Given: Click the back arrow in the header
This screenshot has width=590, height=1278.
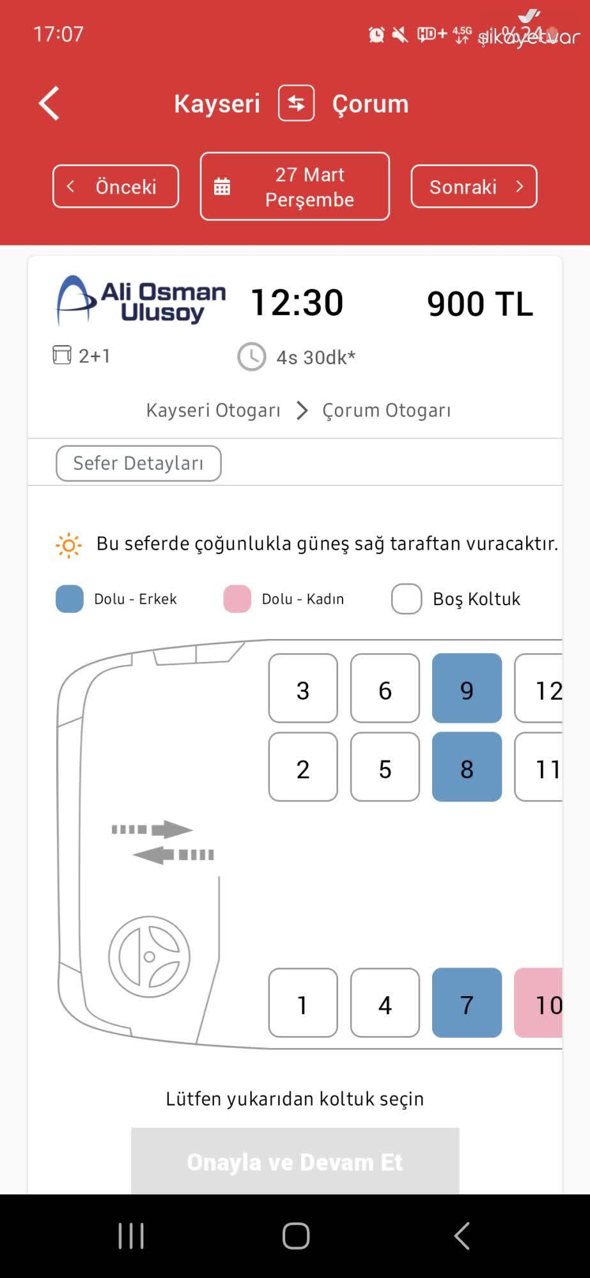Looking at the screenshot, I should [49, 103].
